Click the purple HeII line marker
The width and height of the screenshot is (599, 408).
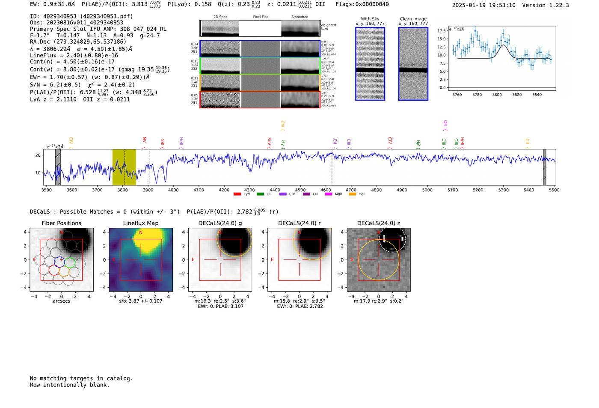pyautogui.click(x=181, y=143)
